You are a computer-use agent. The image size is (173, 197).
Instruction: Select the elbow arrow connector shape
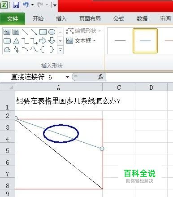tap(34, 41)
